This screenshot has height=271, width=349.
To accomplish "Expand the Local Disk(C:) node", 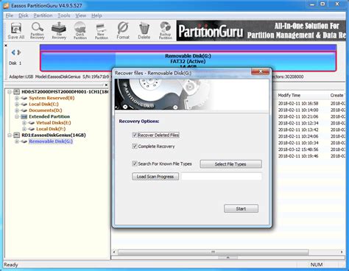I will [17, 104].
